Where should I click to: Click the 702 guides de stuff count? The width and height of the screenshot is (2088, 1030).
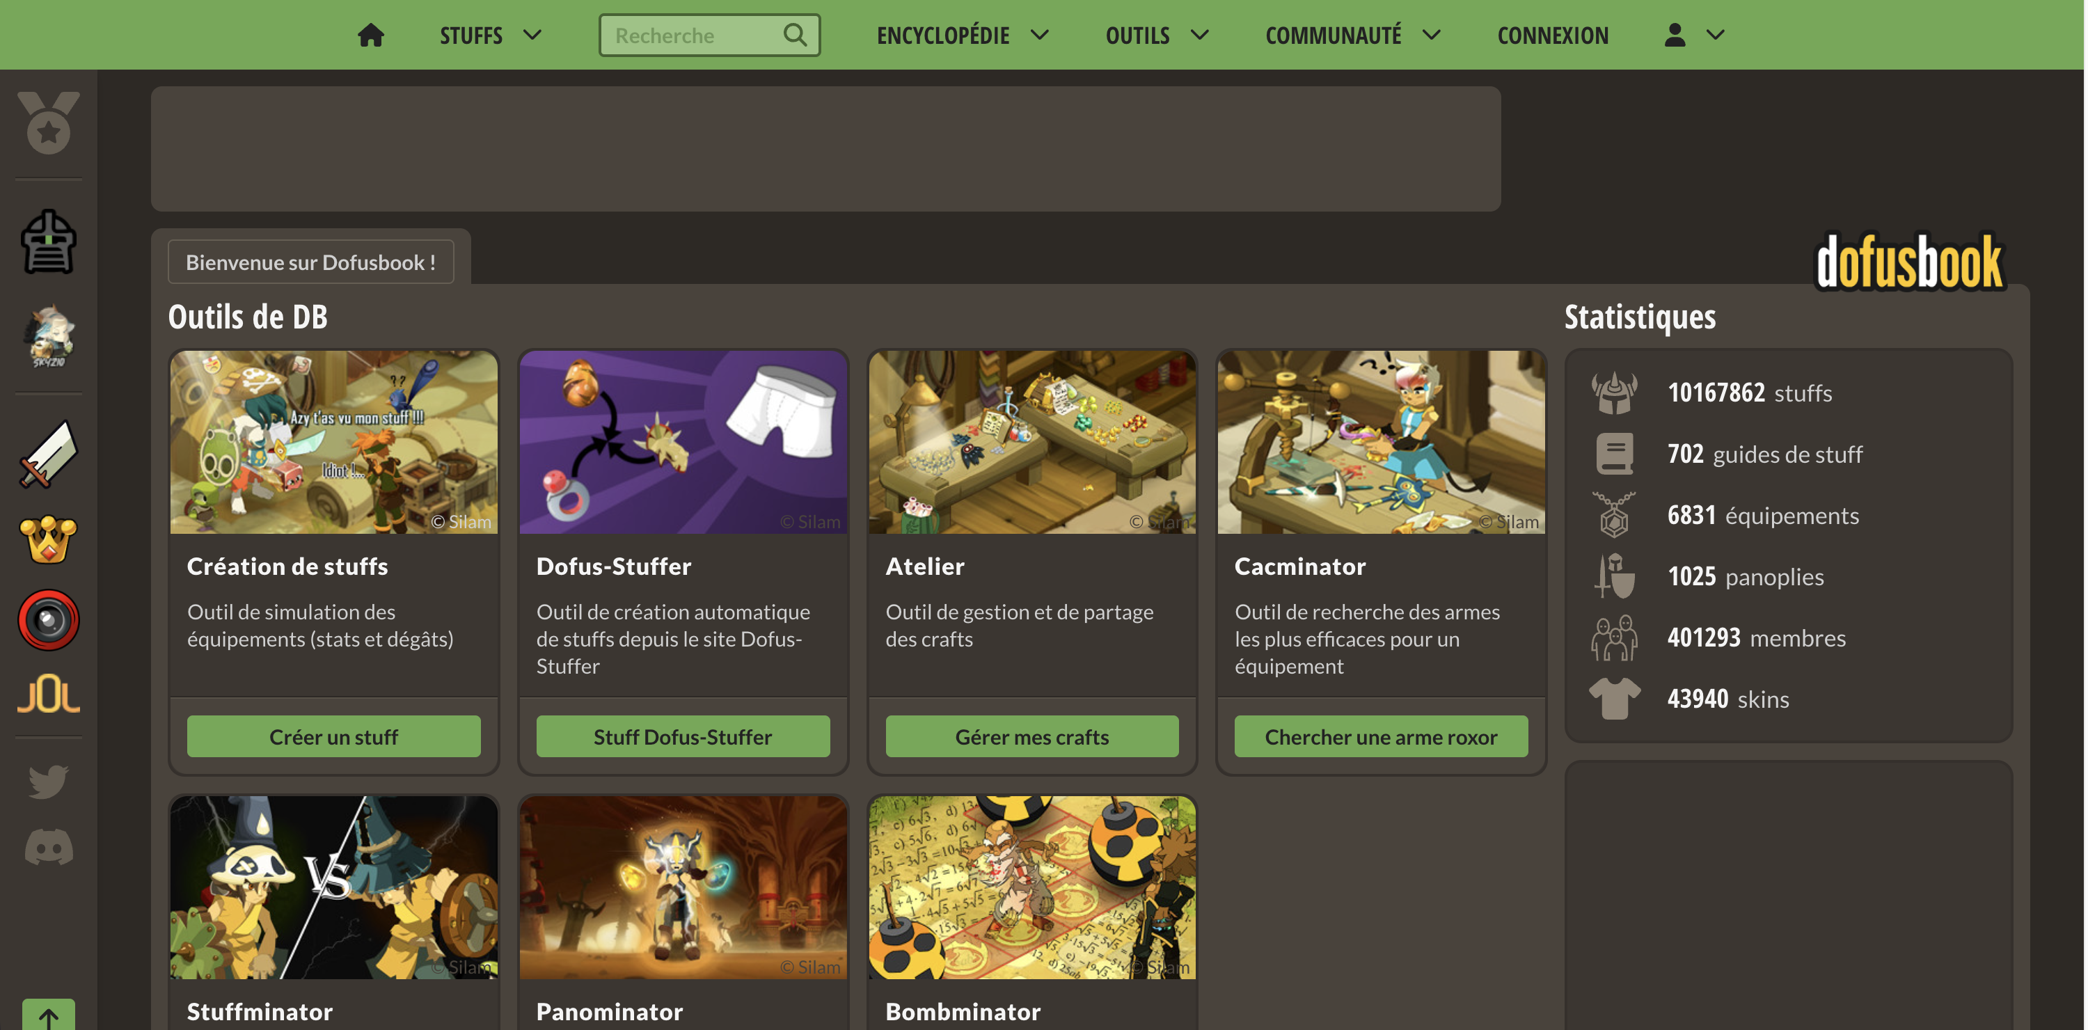pyautogui.click(x=1764, y=454)
